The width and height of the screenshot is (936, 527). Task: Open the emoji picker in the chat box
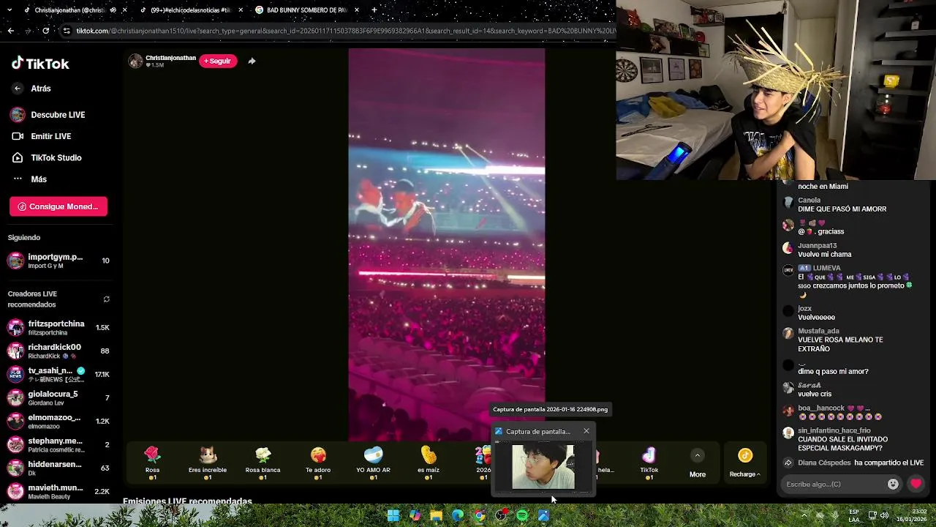coord(893,484)
